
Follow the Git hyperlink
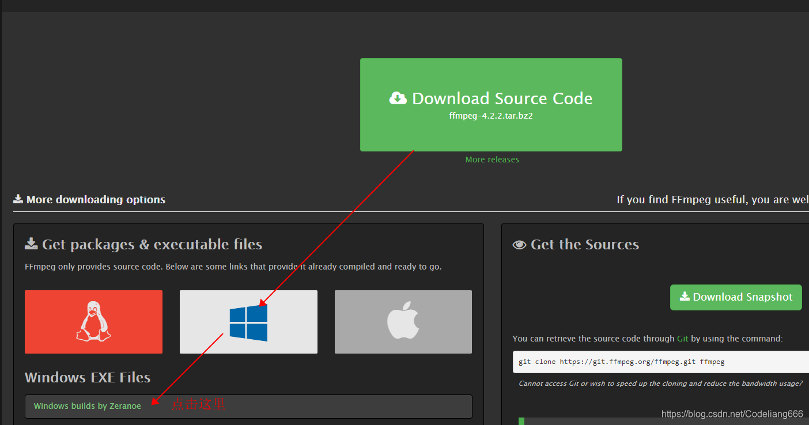click(682, 339)
